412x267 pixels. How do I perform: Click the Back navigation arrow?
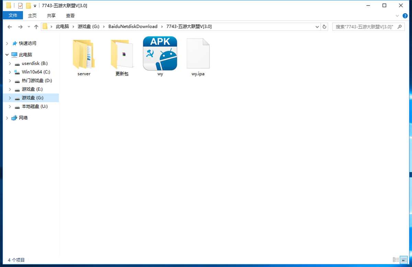(x=10, y=27)
